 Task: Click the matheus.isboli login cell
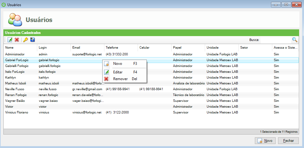(49, 83)
